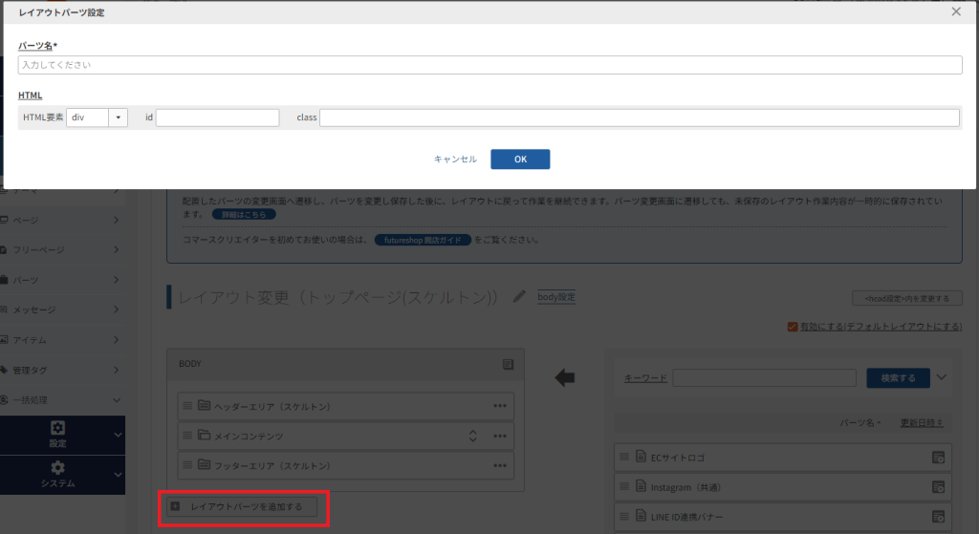The width and height of the screenshot is (979, 534).
Task: Click the drag handle of LINE ID連携バナー
Action: click(x=624, y=517)
